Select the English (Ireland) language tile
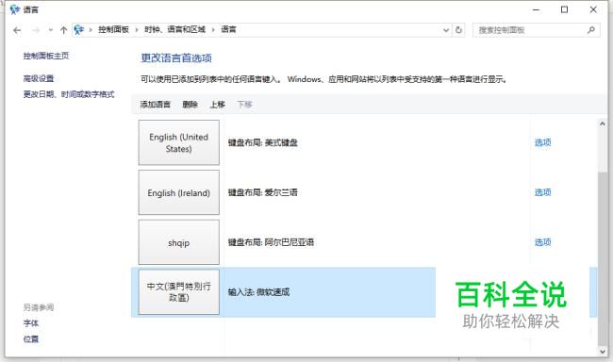 pyautogui.click(x=178, y=192)
